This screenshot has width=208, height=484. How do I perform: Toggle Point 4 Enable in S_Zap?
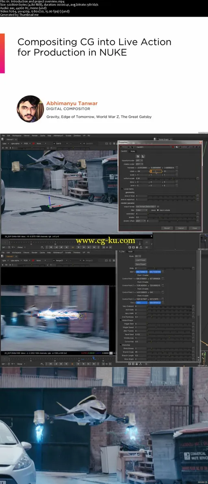(x=136, y=296)
